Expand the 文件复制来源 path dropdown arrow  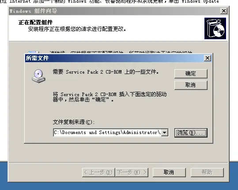pos(165,133)
